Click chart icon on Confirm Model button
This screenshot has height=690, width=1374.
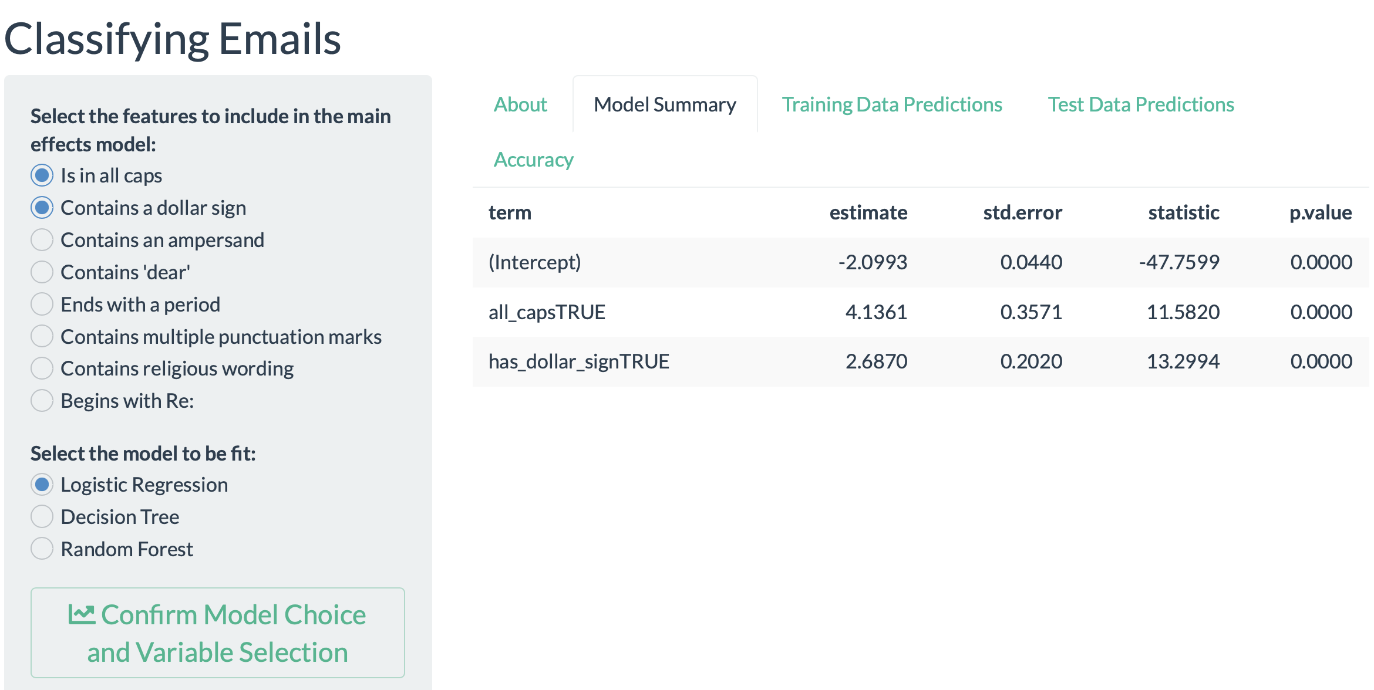click(81, 615)
